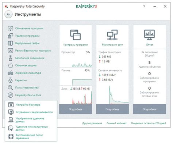Click the Удалено объектов count 5
The image size is (173, 147).
(150, 63)
